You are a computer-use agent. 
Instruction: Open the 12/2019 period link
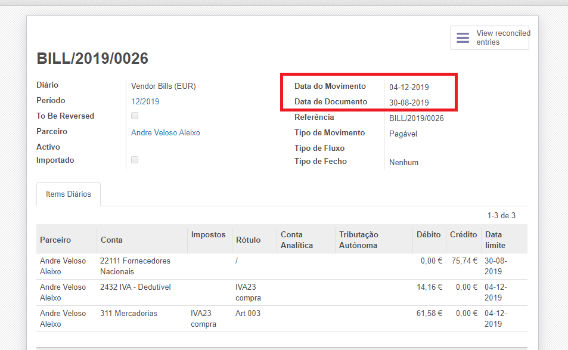(x=145, y=101)
